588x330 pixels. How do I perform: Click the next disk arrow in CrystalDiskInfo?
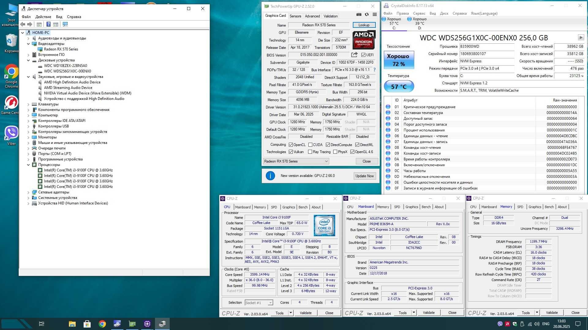pos(581,37)
